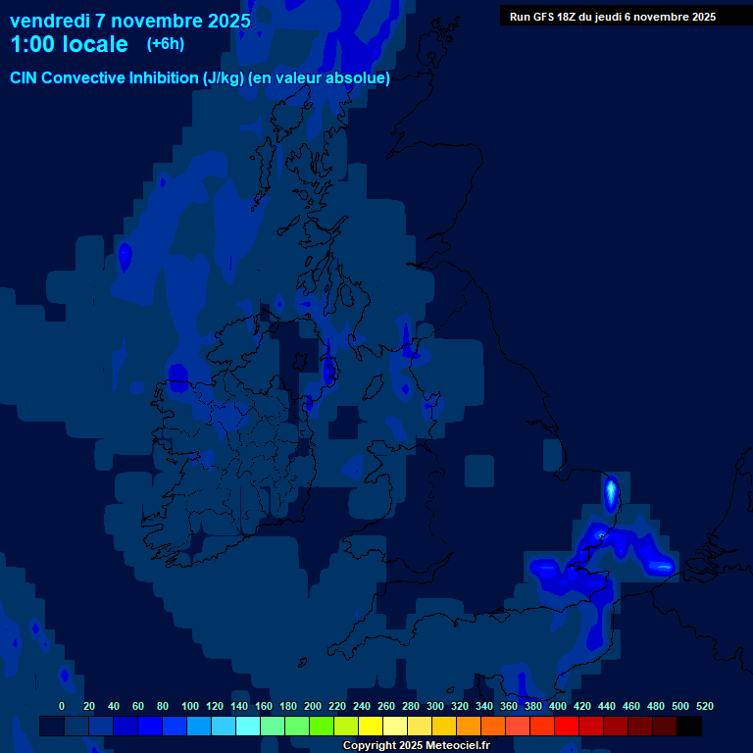Open the 'Copyright 2025 Meteociel.fr' credit text
Viewport: 753px width, 753px height.
416,745
